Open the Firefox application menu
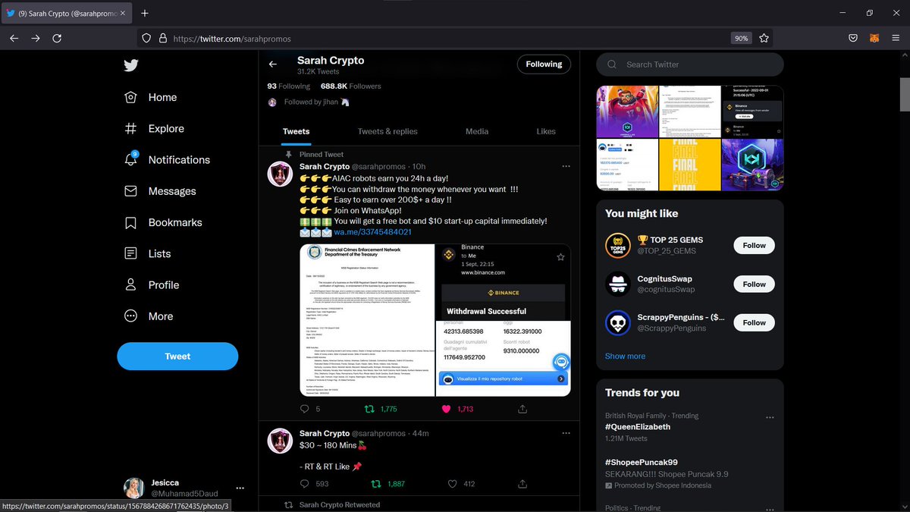The width and height of the screenshot is (910, 512). pyautogui.click(x=895, y=38)
